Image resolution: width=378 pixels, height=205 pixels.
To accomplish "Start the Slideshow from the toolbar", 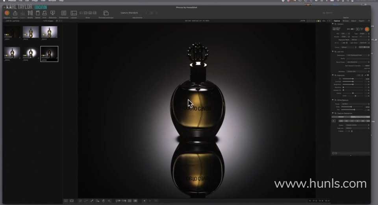I will pos(52,13).
